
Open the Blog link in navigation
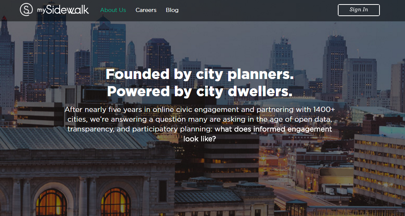point(172,10)
